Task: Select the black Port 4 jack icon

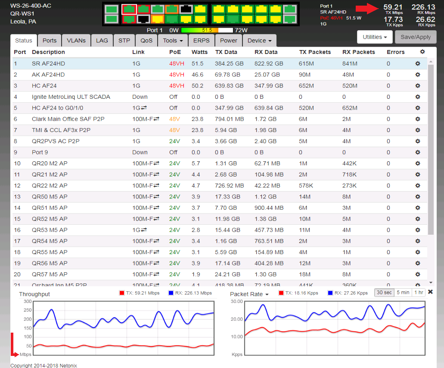Action: (143, 19)
